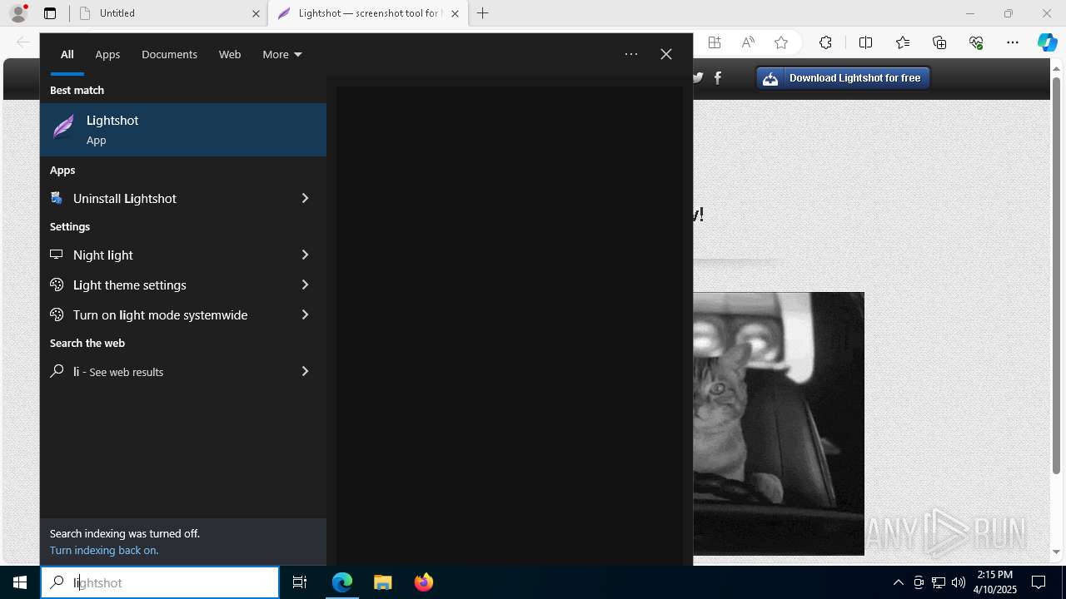This screenshot has width=1066, height=599.
Task: Open Microsoft Edge from the taskbar
Action: 342,582
